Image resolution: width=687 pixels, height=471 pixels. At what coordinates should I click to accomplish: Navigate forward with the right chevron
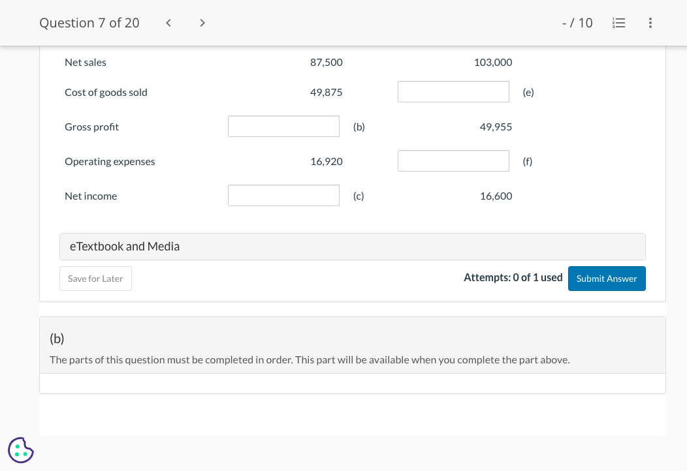pos(202,22)
